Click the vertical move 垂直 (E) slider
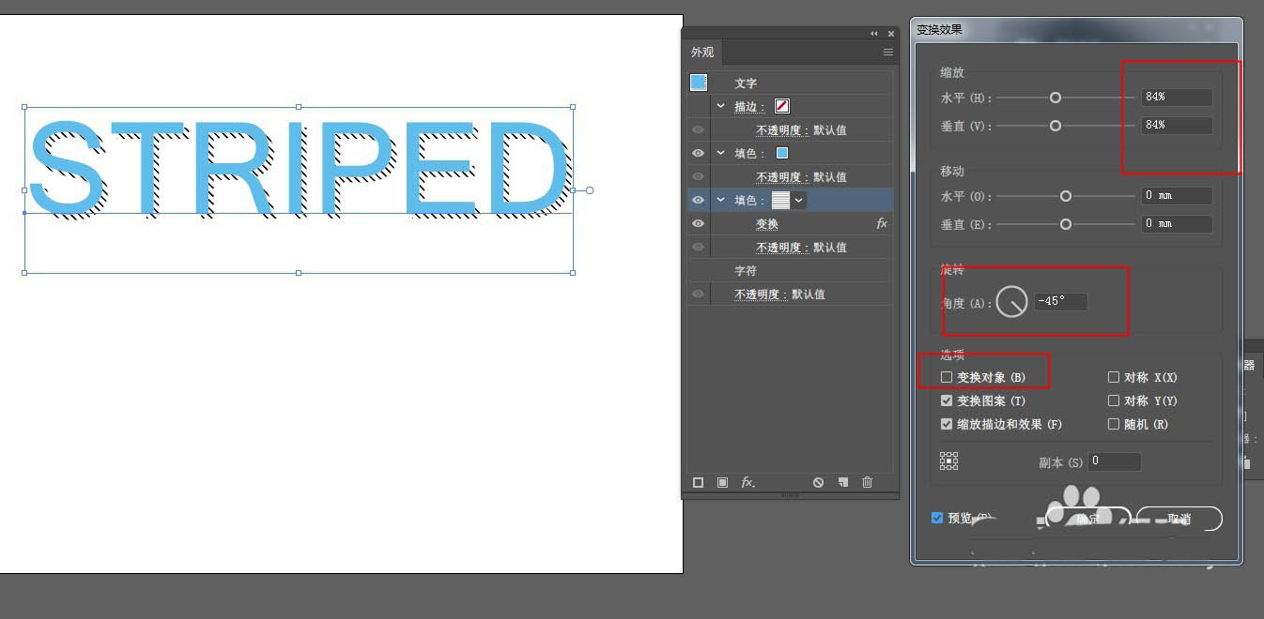Screen dimensions: 1264x619 click(1066, 224)
